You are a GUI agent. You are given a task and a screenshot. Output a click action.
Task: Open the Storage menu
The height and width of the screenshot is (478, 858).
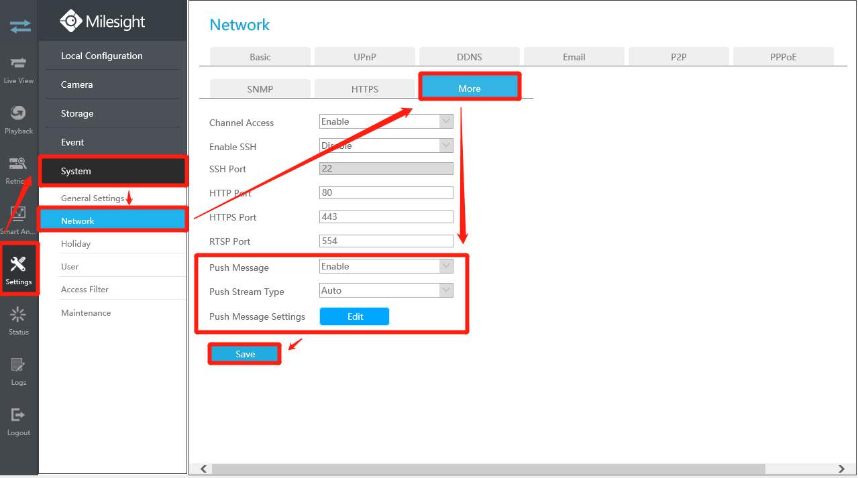[113, 113]
